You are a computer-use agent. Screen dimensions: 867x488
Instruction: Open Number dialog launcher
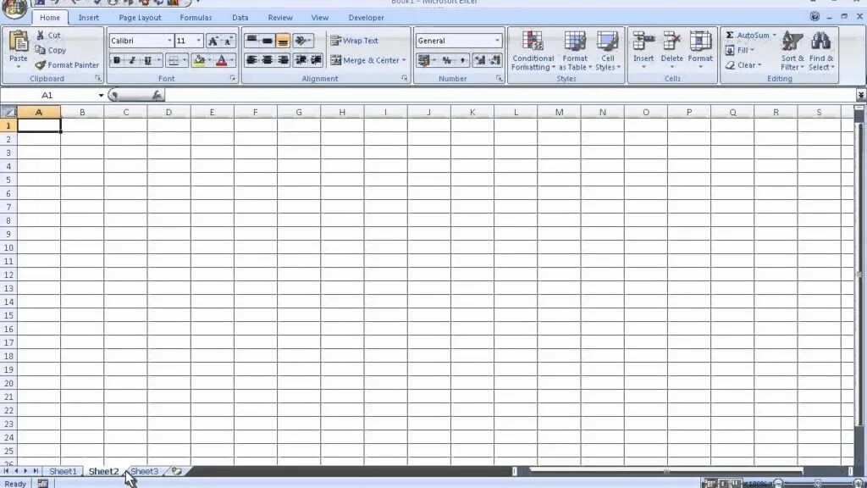click(499, 79)
